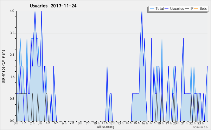The width and height of the screenshot is (211, 130).
Task: Click the x-axis label '3 h'
Action: [40, 123]
